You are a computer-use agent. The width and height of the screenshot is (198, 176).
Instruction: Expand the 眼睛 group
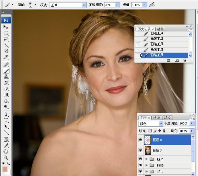point(147,165)
